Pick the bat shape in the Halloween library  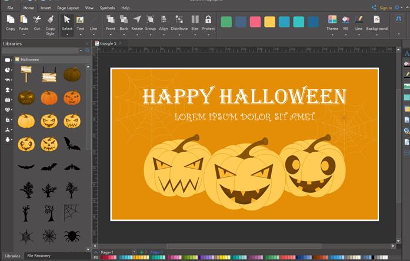pos(72,143)
